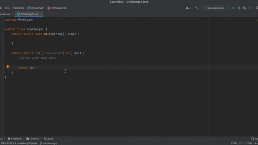Open the HashMapDemo run configuration dropdown
Image resolution: width=258 pixels, height=145 pixels.
pyautogui.click(x=215, y=8)
